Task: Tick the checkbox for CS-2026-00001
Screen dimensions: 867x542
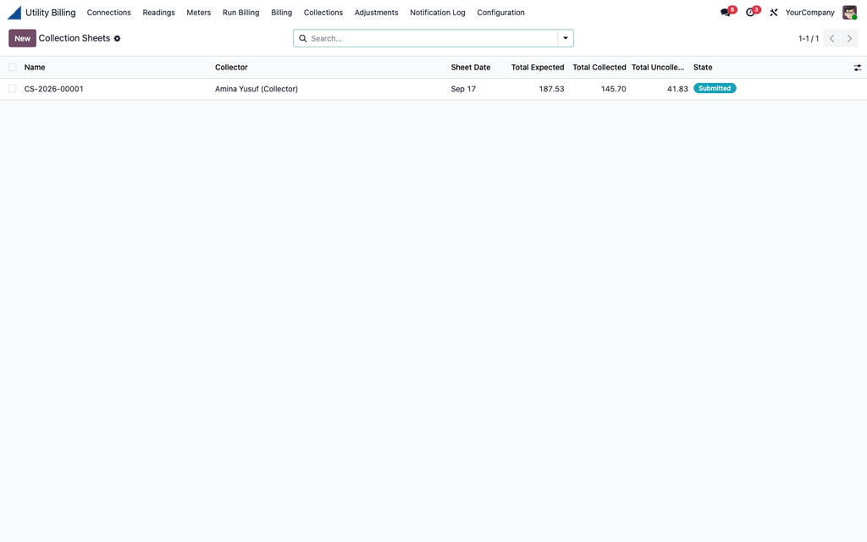Action: click(12, 88)
